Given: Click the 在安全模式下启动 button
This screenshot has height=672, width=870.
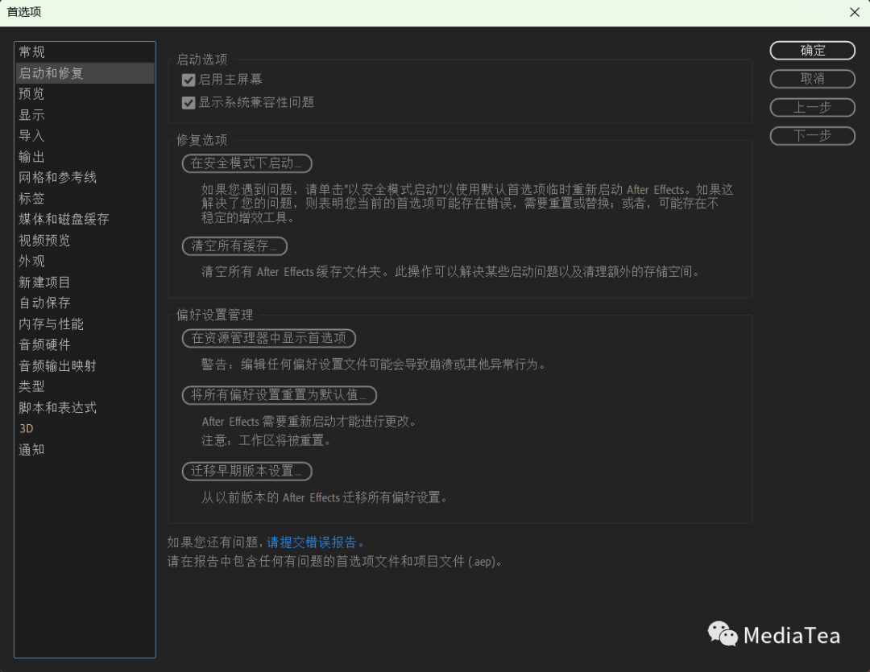Looking at the screenshot, I should 247,163.
